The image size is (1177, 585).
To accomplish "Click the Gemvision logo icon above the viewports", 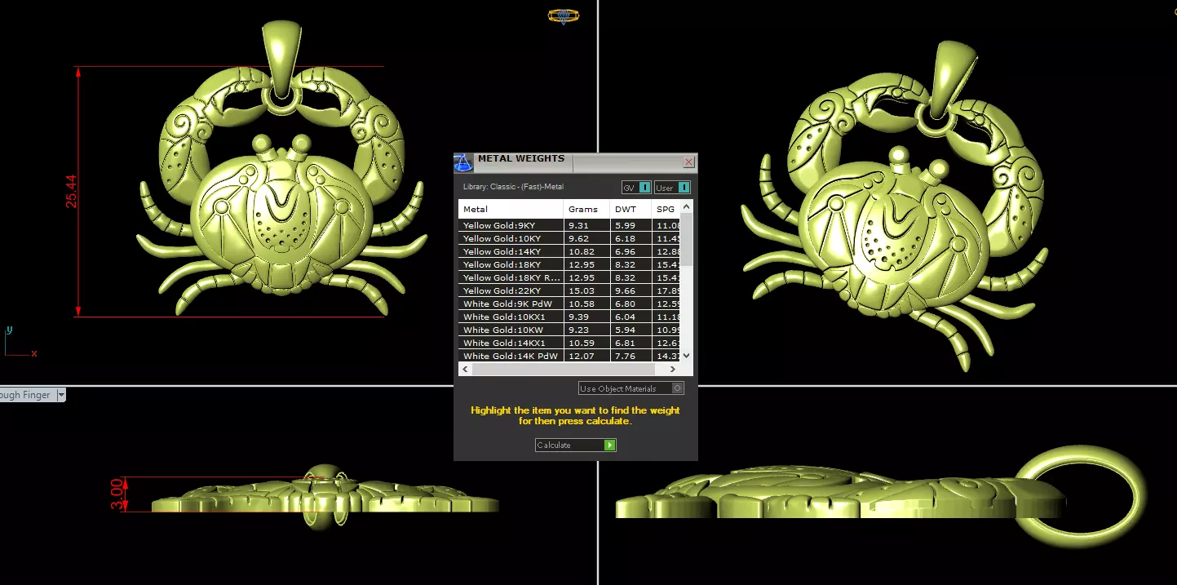I will (564, 16).
